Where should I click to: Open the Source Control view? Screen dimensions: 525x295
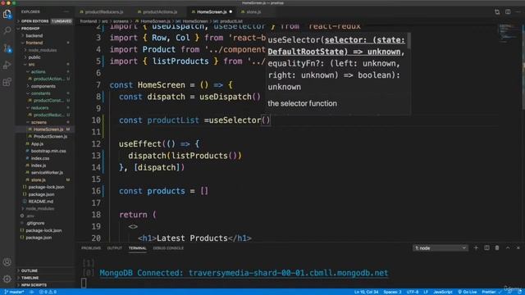click(x=7, y=48)
